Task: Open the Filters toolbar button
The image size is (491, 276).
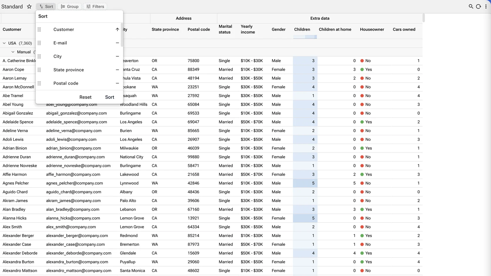Action: 95,6
